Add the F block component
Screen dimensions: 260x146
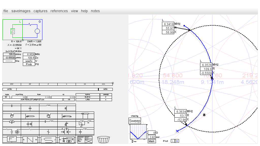[12, 139]
